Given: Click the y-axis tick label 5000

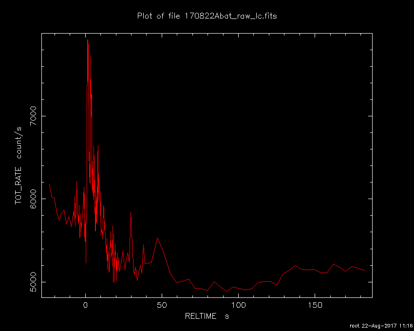Looking at the screenshot, I should (x=33, y=282).
